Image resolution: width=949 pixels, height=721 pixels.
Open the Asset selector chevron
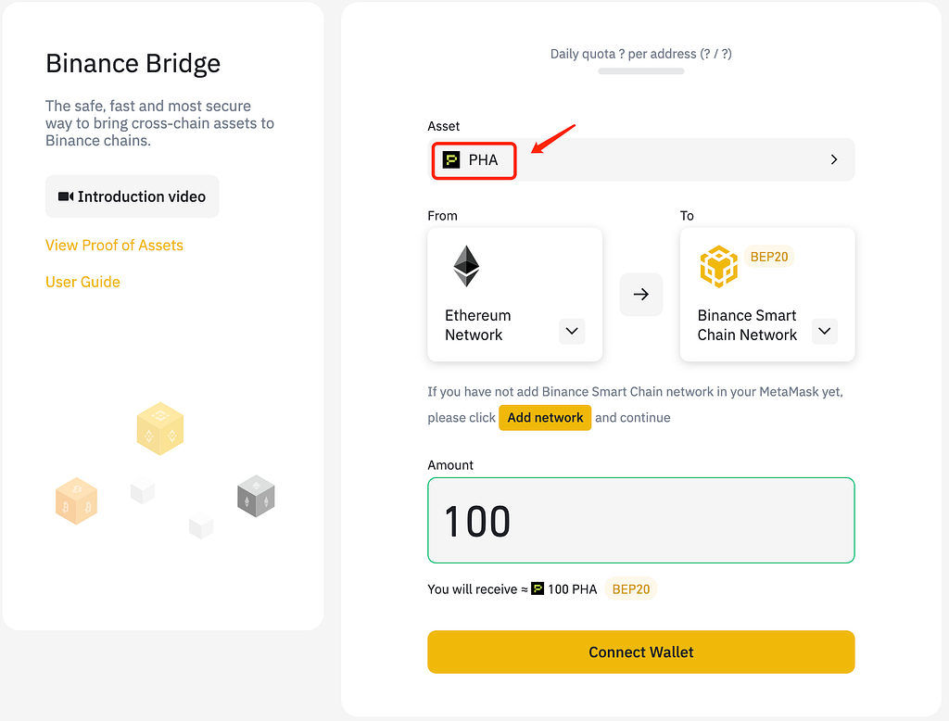pos(834,159)
